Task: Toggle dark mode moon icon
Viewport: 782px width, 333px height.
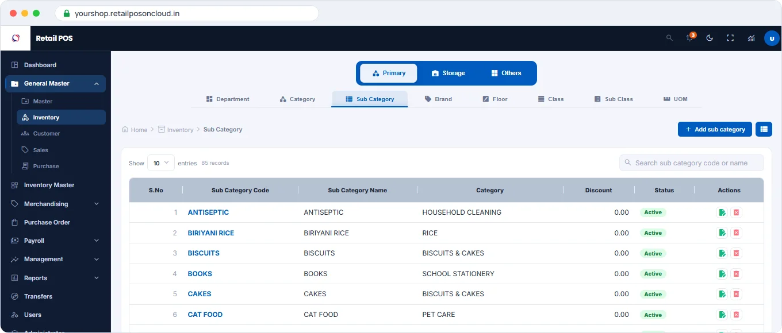Action: 710,38
